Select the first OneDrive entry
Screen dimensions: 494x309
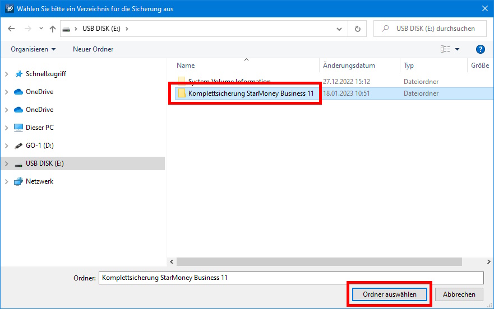(x=40, y=92)
